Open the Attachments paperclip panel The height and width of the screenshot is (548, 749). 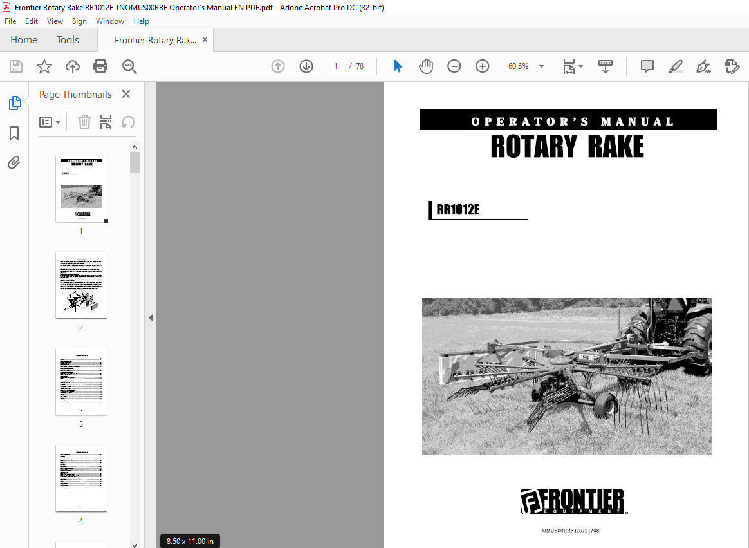point(14,162)
